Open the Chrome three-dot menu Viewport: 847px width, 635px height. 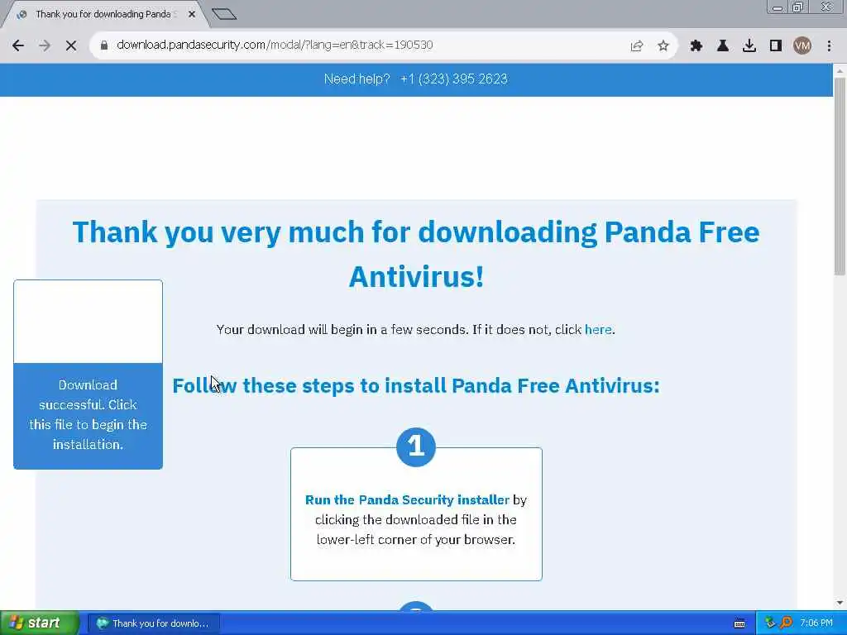[x=829, y=46]
